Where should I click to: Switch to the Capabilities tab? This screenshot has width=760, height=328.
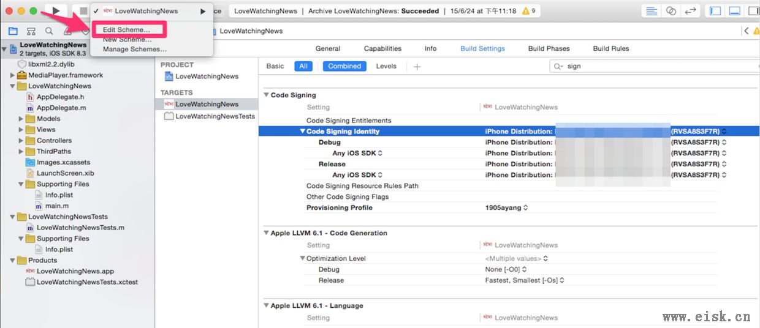(382, 48)
